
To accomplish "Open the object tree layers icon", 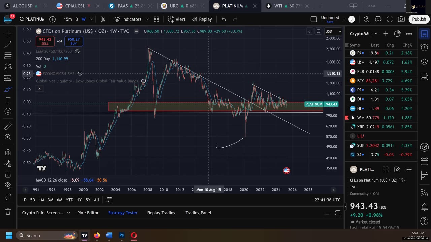I will pos(424,62).
